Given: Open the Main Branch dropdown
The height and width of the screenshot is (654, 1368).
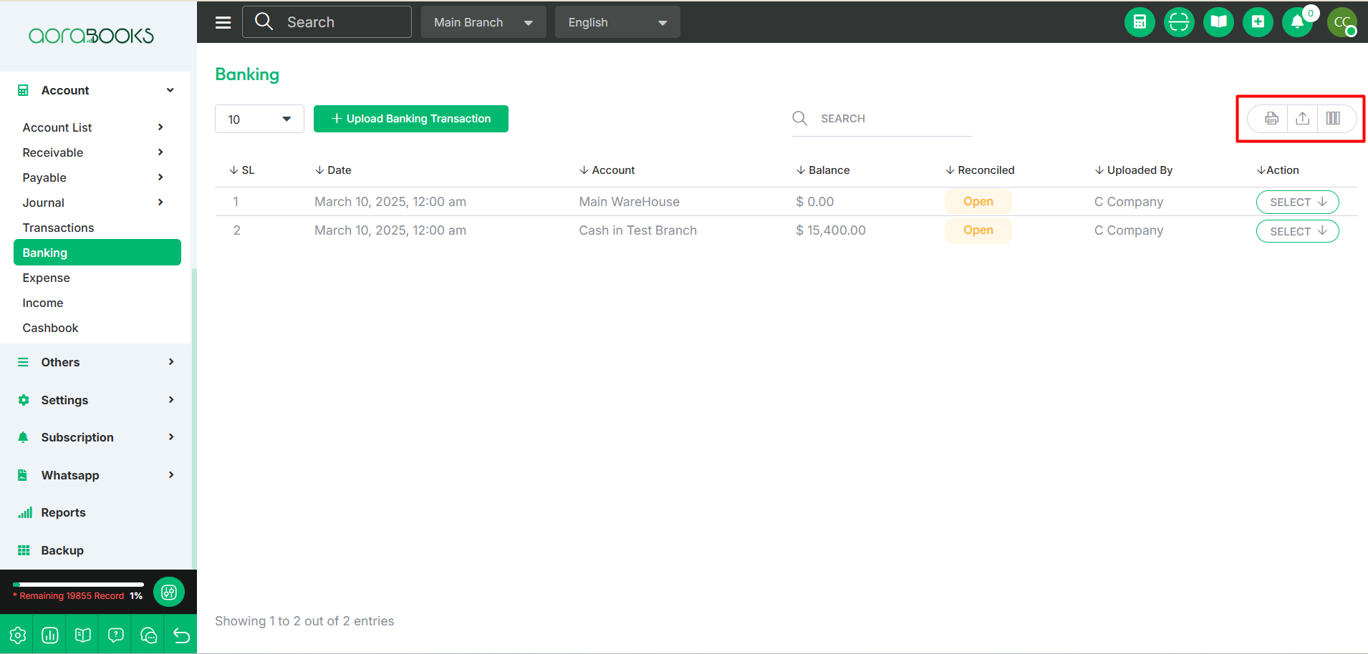Looking at the screenshot, I should [x=483, y=22].
